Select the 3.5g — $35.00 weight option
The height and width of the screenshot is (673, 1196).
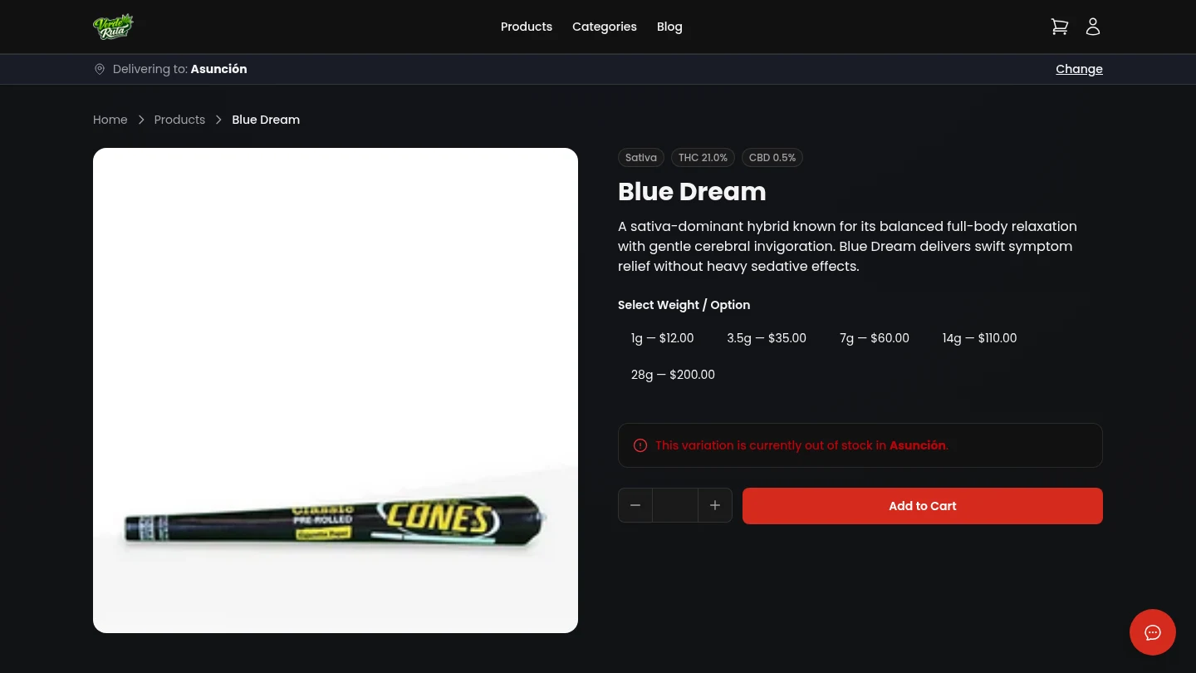click(766, 338)
